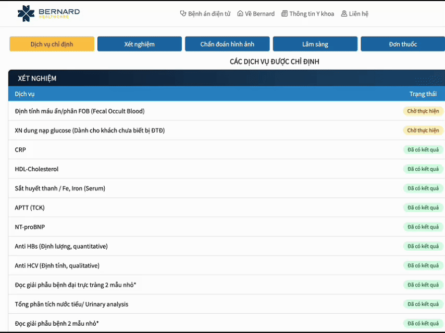Click the stethoscope icon beside Bệnh án điện tử
Viewport: 445px width, 333px height.
click(183, 14)
